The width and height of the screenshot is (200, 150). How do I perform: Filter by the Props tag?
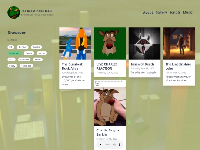38,59
